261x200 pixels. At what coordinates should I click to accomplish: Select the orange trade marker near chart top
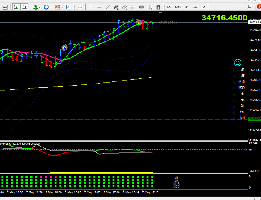click(x=139, y=23)
